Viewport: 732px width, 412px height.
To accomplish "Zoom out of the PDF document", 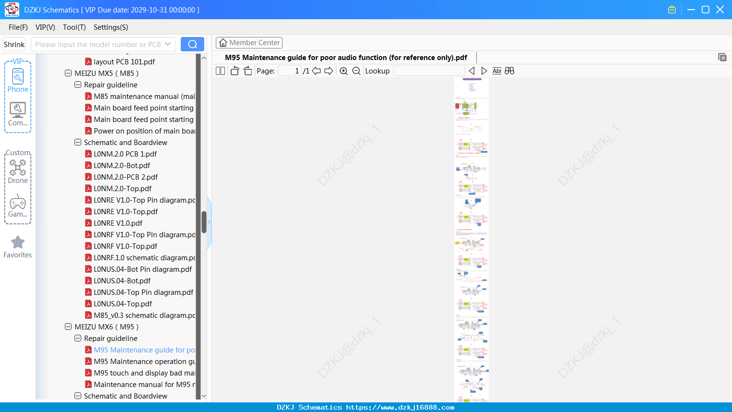I will [x=356, y=71].
